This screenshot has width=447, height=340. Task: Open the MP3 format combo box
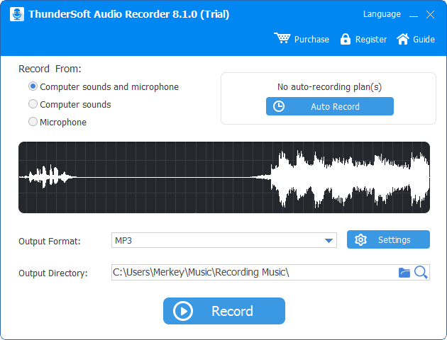point(224,240)
